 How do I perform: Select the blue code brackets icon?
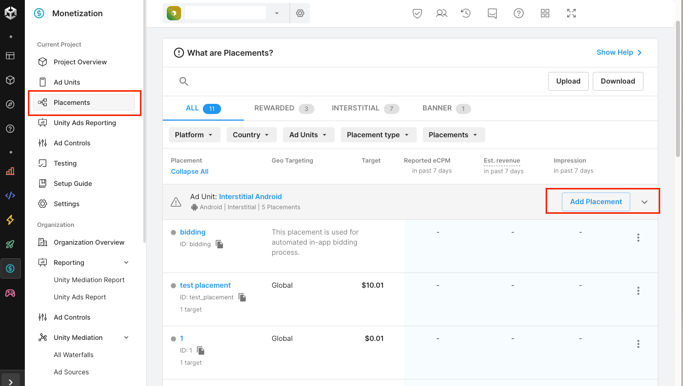point(10,196)
